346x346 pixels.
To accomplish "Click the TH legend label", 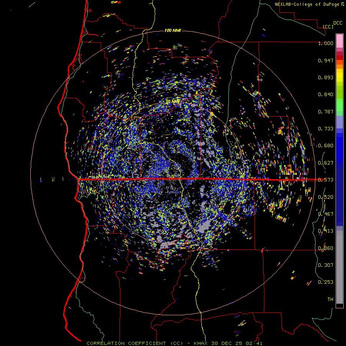I will pos(330,299).
